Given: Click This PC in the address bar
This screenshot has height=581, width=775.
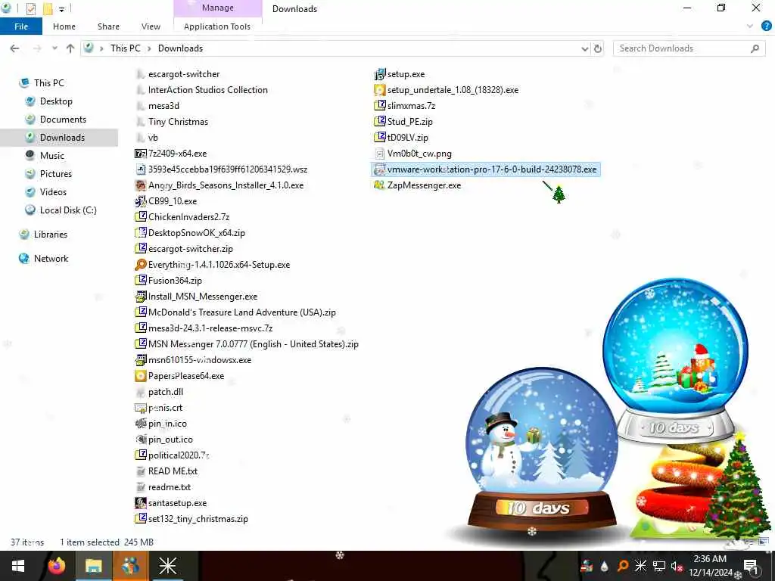Looking at the screenshot, I should pyautogui.click(x=125, y=48).
